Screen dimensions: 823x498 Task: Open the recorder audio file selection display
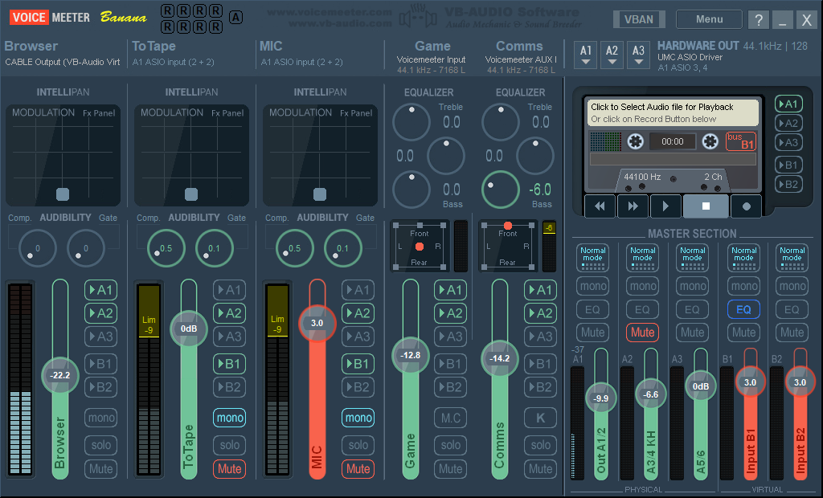tap(673, 112)
